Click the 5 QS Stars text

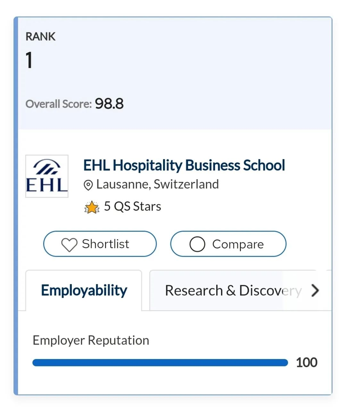coord(132,207)
